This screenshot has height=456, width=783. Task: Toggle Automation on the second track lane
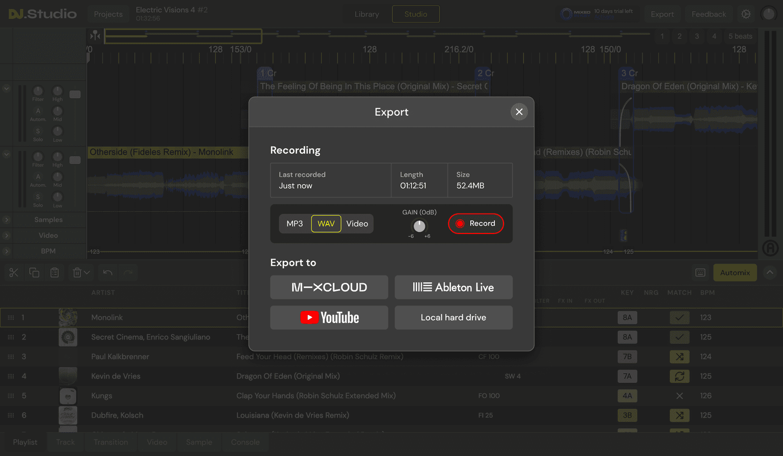(x=38, y=177)
